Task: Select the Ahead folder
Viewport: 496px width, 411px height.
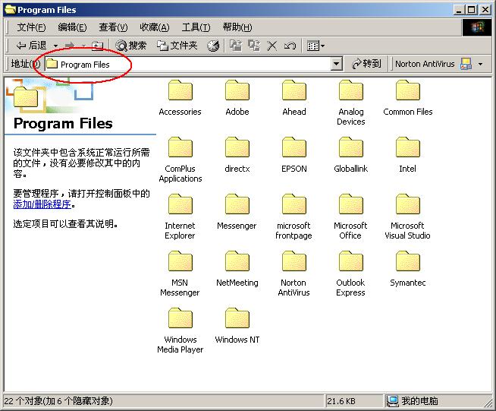Action: [x=294, y=98]
